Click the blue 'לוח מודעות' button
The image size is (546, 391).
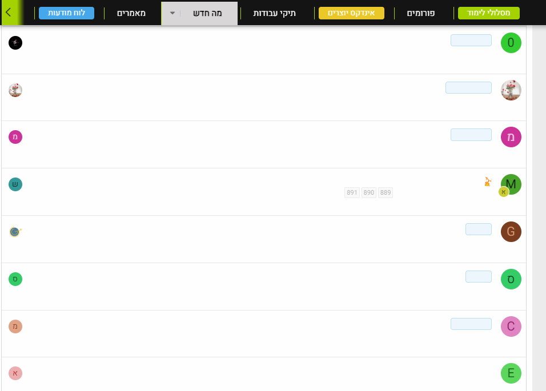click(x=66, y=13)
